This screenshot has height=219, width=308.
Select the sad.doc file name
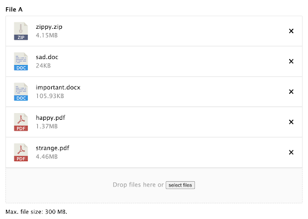(x=47, y=57)
